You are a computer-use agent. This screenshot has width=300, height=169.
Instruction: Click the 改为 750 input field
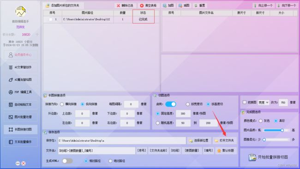click(283, 103)
